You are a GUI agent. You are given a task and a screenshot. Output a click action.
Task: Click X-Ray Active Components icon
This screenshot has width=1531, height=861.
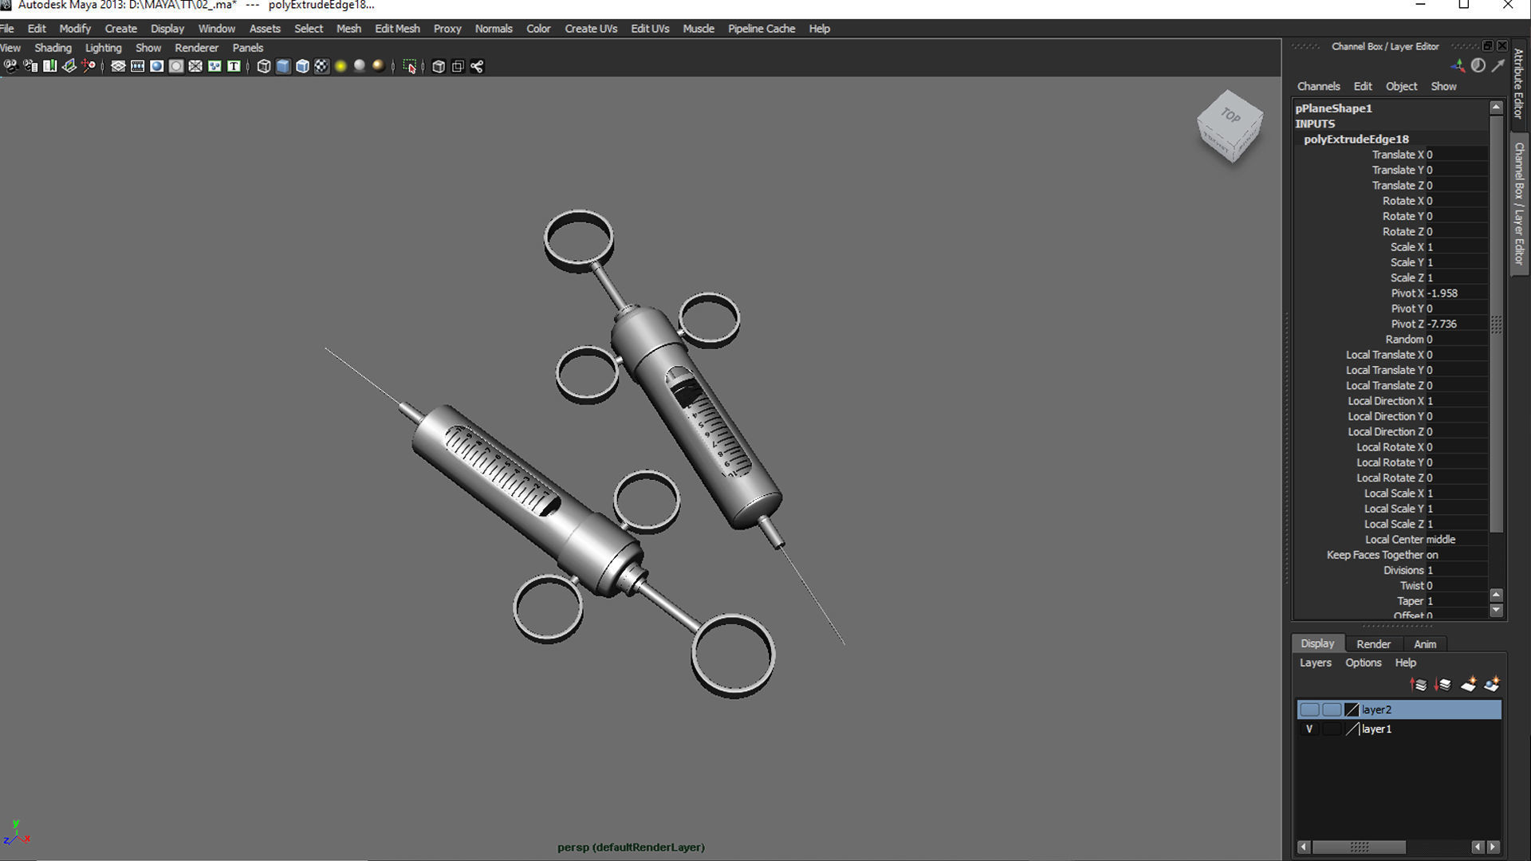coord(458,66)
